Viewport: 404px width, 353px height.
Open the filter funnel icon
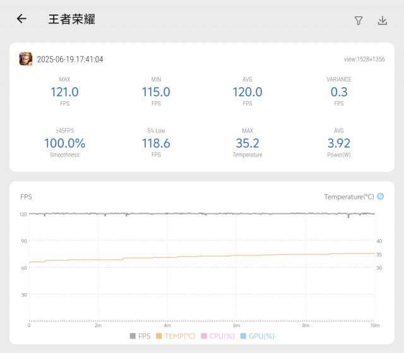(x=359, y=20)
